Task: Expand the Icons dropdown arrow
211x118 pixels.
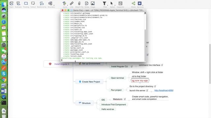Action: coord(67,5)
